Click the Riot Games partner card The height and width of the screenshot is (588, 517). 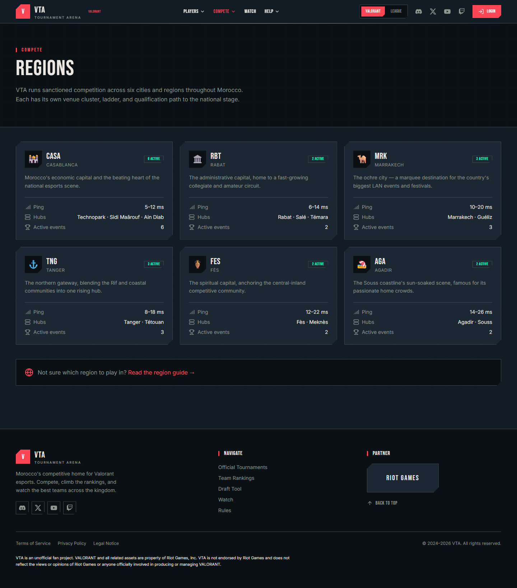pyautogui.click(x=403, y=478)
